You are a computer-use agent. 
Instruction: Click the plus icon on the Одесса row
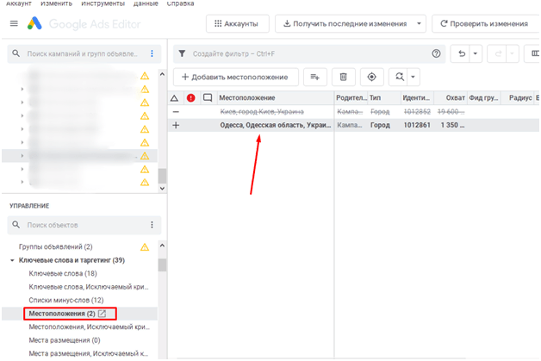pos(176,125)
